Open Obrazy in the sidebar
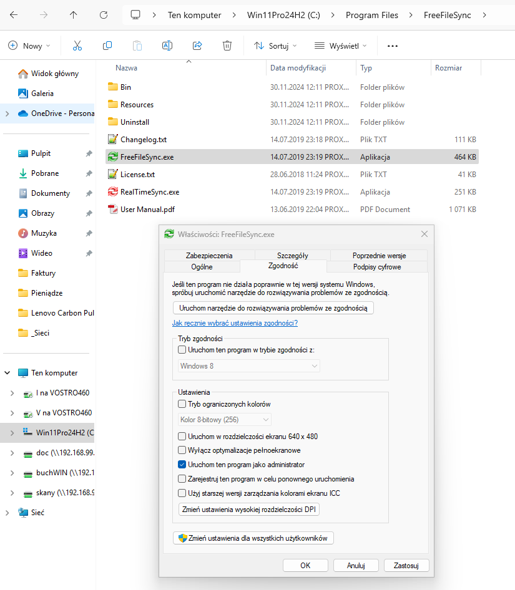The image size is (515, 590). [x=36, y=213]
